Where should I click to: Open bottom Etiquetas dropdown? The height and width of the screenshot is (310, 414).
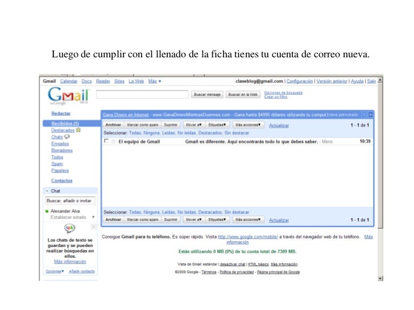217,219
